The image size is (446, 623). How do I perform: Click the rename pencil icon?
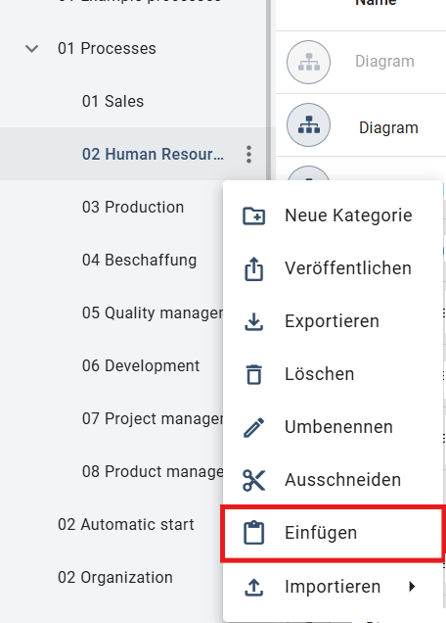click(254, 427)
